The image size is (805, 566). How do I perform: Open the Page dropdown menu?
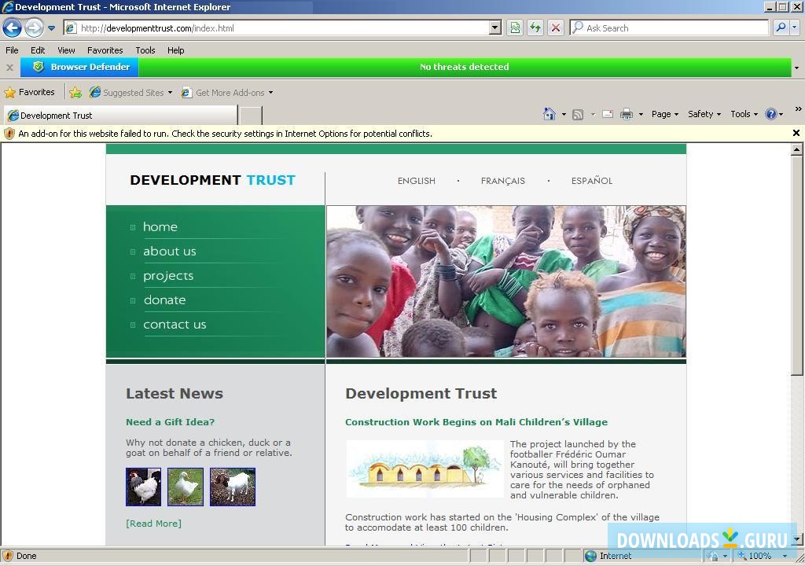665,114
